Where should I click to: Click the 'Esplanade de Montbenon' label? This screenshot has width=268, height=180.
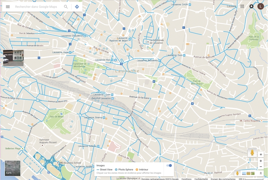[x=80, y=65]
